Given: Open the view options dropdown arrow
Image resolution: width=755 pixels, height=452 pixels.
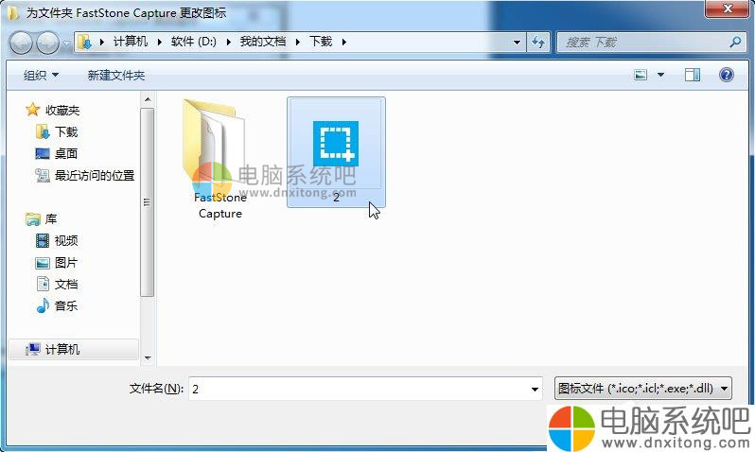Looking at the screenshot, I should click(660, 75).
